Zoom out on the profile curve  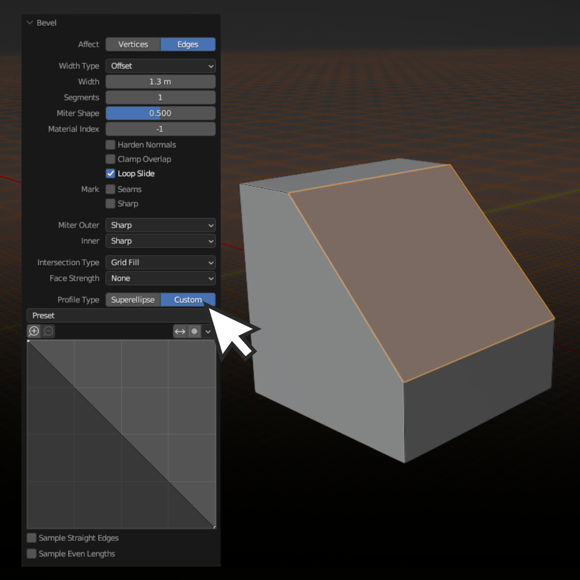pos(48,331)
